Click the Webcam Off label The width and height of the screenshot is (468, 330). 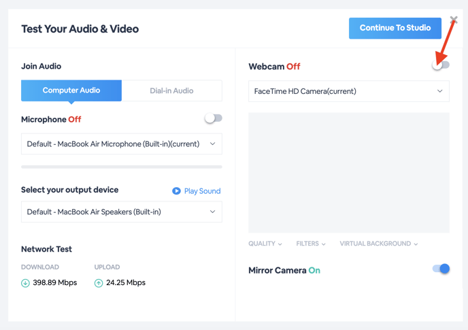pos(274,66)
